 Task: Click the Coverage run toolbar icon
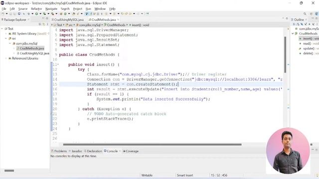click(44, 14)
